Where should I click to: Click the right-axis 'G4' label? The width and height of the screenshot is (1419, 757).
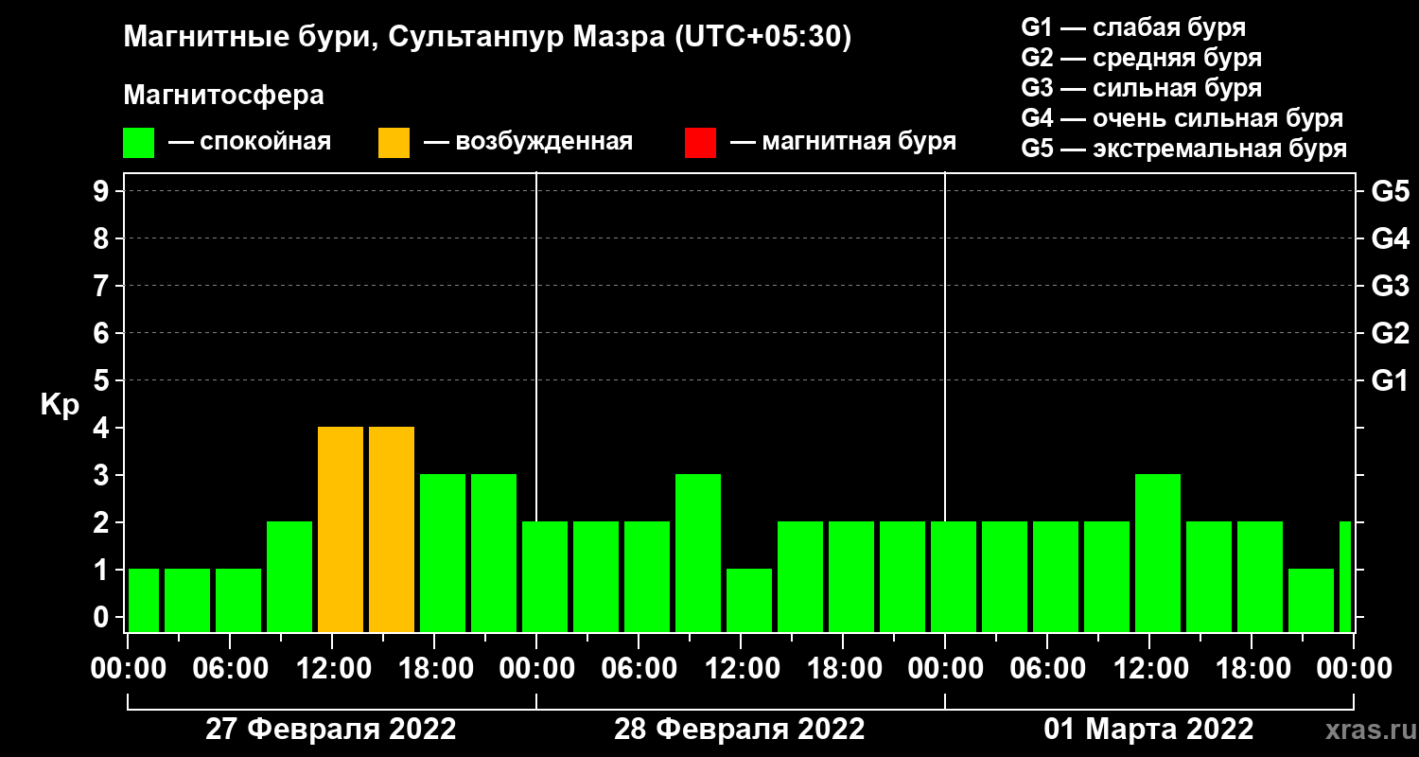click(x=1391, y=238)
